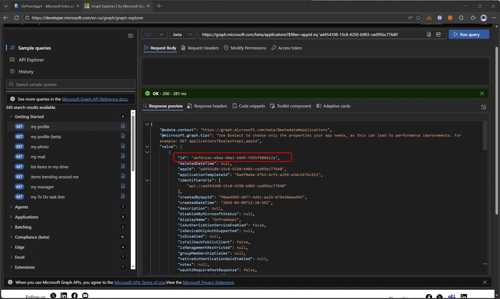This screenshot has height=299, width=500.
Task: View the Access token tab
Action: tap(286, 48)
